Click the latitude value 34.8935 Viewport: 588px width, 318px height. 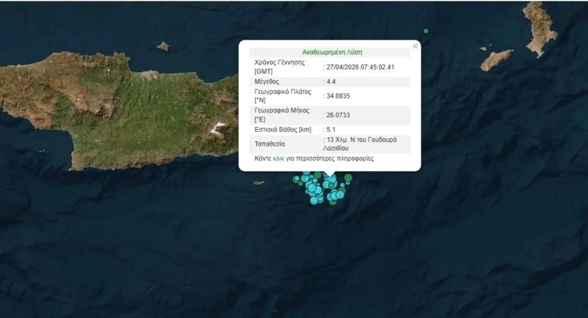point(338,96)
